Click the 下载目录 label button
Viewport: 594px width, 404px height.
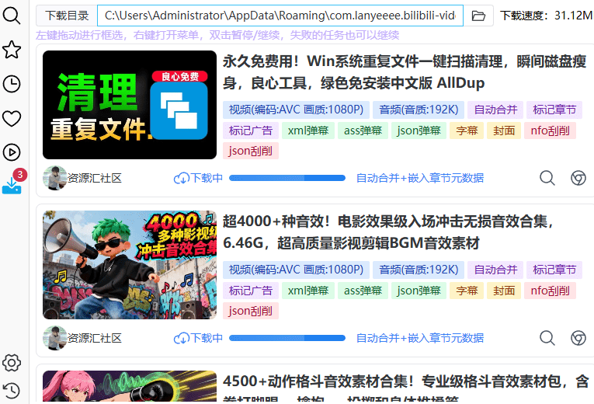(67, 16)
